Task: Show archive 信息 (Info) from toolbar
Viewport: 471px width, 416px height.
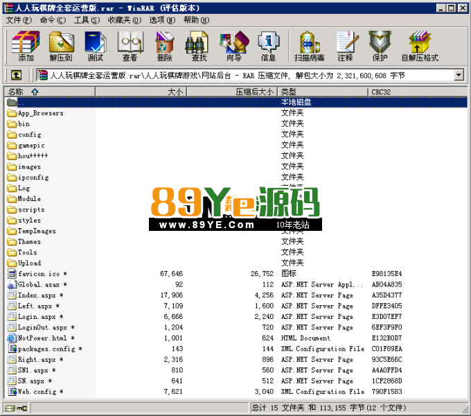Action: pos(268,46)
